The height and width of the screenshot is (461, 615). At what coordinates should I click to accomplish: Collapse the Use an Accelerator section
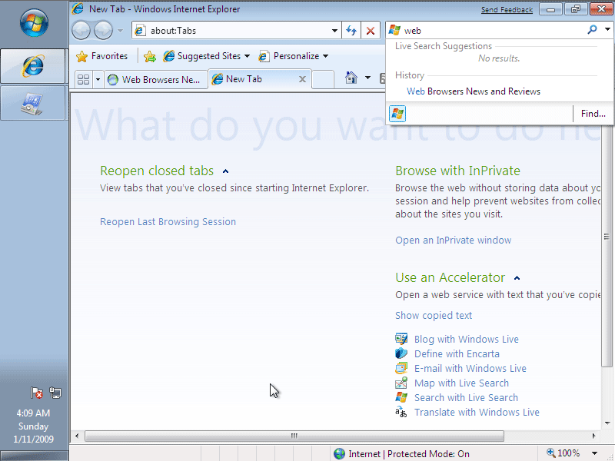[x=517, y=278]
